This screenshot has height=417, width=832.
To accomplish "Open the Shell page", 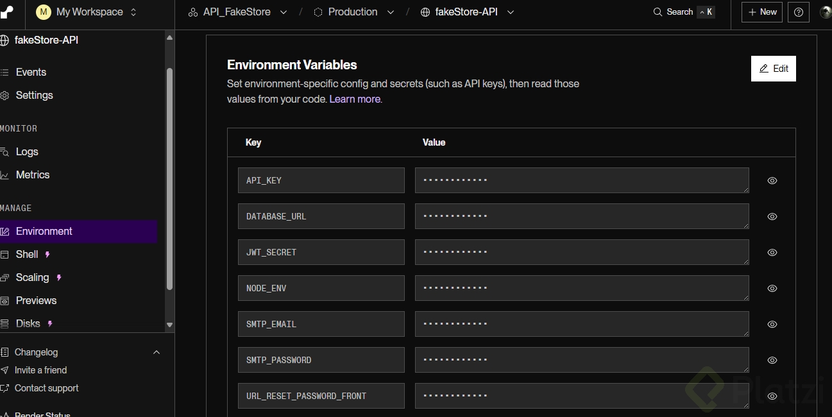I will point(27,254).
